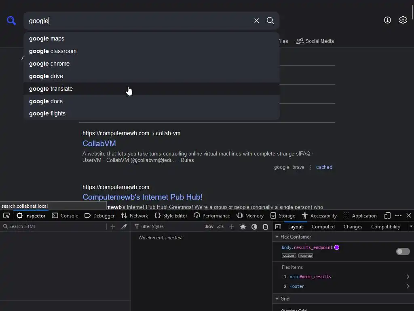Image resolution: width=414 pixels, height=311 pixels.
Task: Close the developer tools panel
Action: point(408,215)
